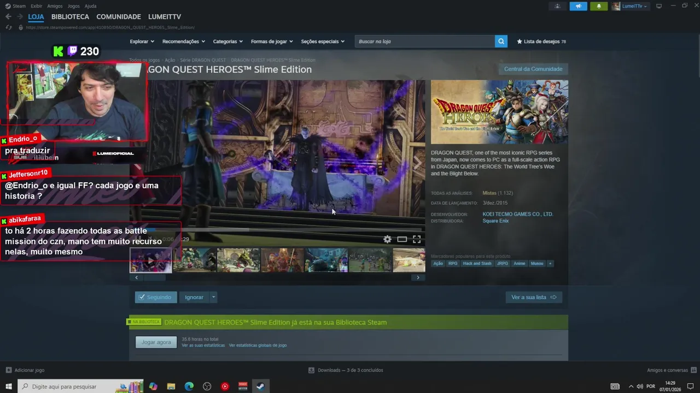Image resolution: width=700 pixels, height=393 pixels.
Task: Switch to the BIBLIOTECA tab
Action: [70, 17]
